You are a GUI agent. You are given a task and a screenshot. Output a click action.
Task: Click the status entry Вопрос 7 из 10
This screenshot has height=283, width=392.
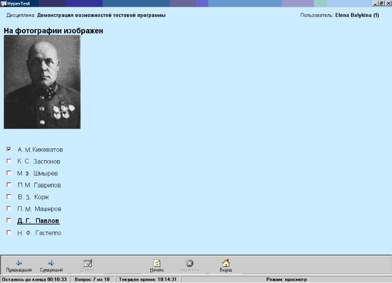tap(92, 279)
